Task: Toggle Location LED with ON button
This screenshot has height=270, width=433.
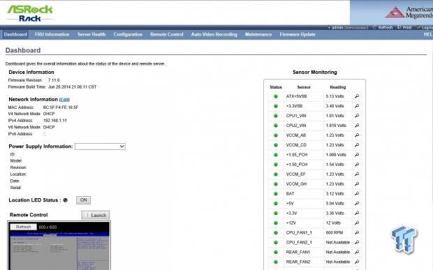Action: [83, 200]
